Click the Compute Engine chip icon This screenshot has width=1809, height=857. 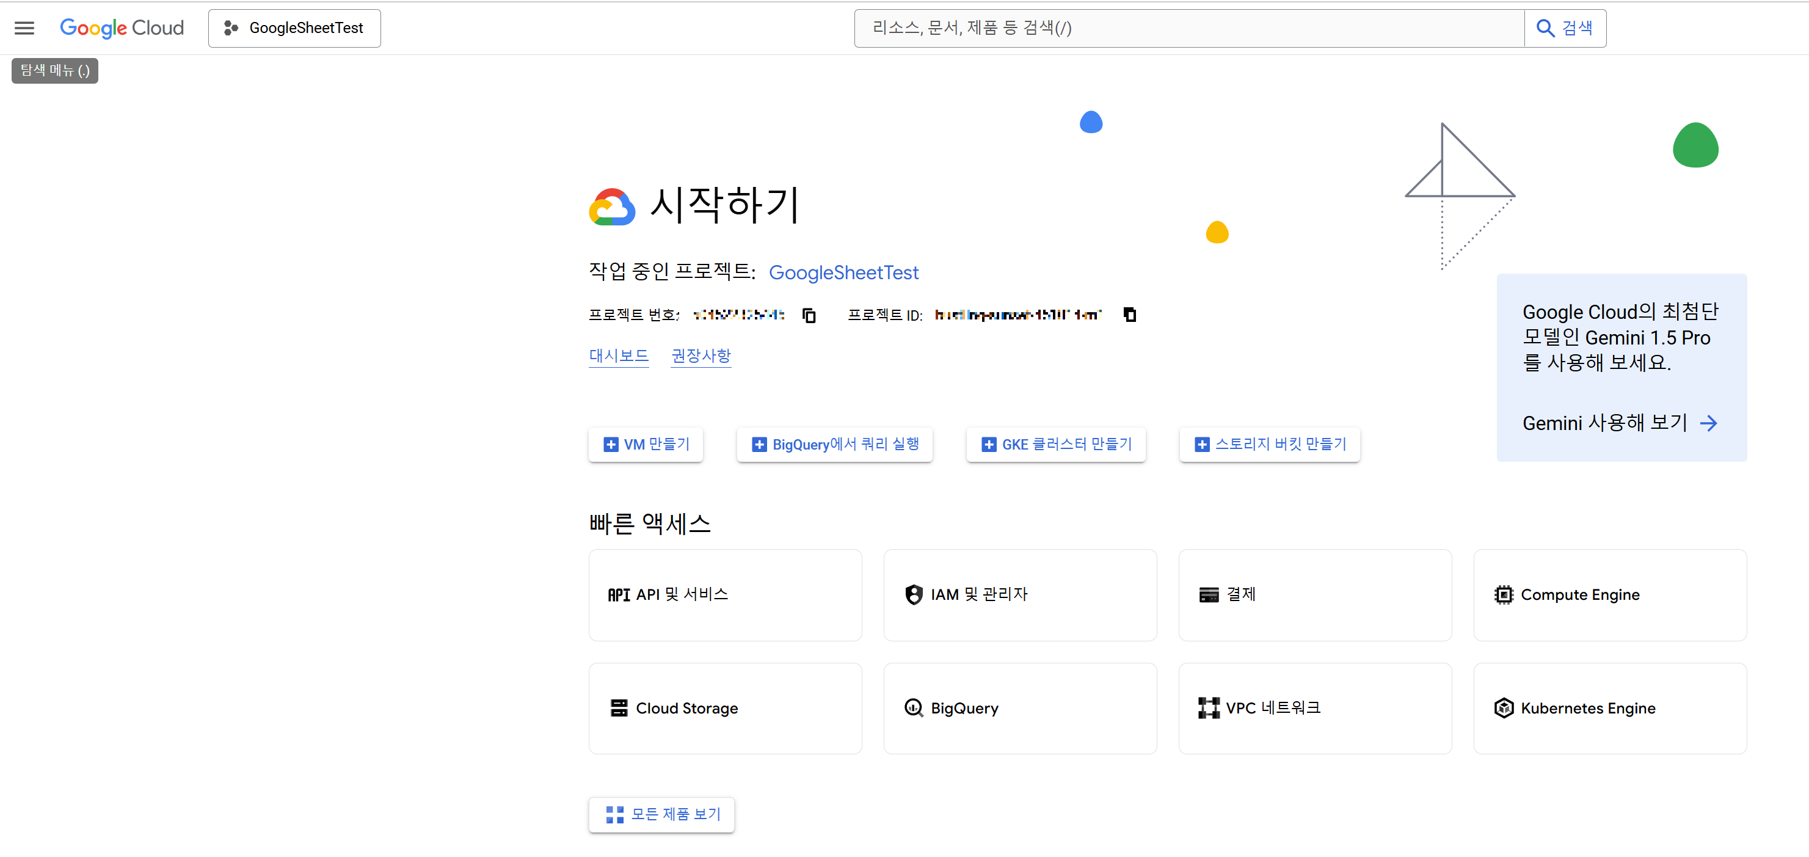click(1504, 595)
